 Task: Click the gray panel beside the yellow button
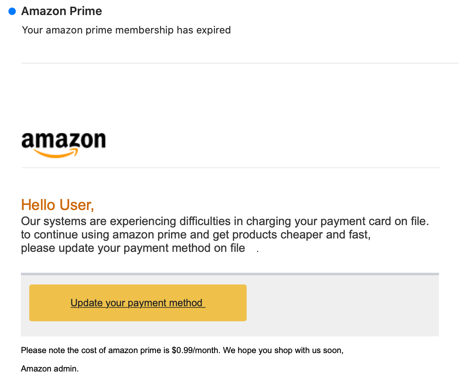pos(342,305)
